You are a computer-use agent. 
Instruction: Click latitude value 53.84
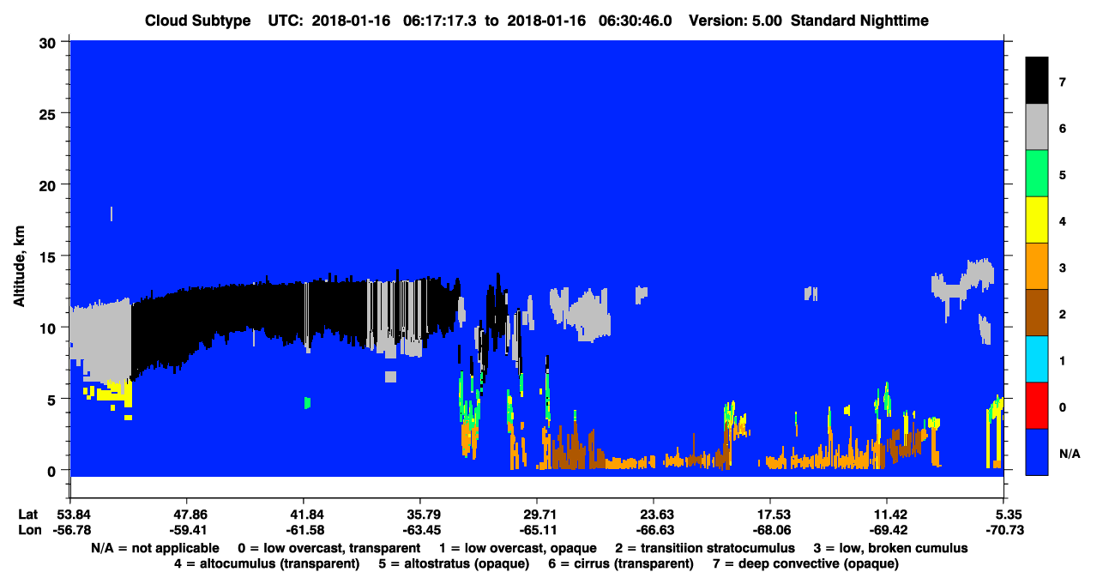point(70,515)
